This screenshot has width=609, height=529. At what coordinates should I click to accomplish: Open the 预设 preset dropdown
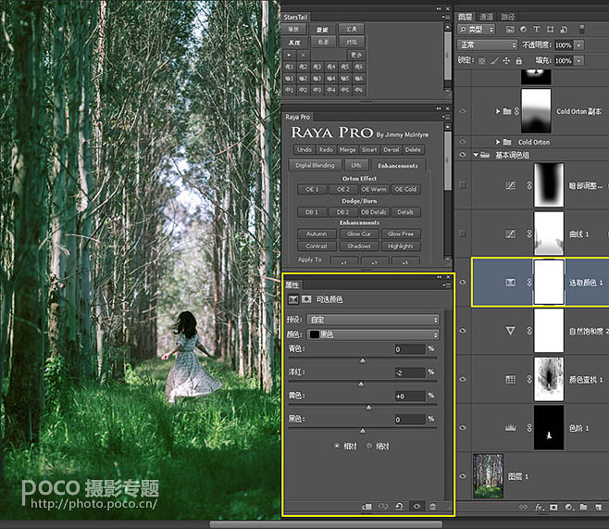373,320
